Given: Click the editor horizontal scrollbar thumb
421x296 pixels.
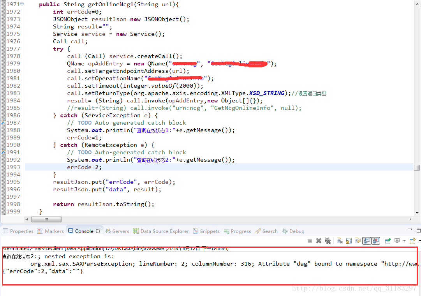Looking at the screenshot, I should [x=46, y=219].
